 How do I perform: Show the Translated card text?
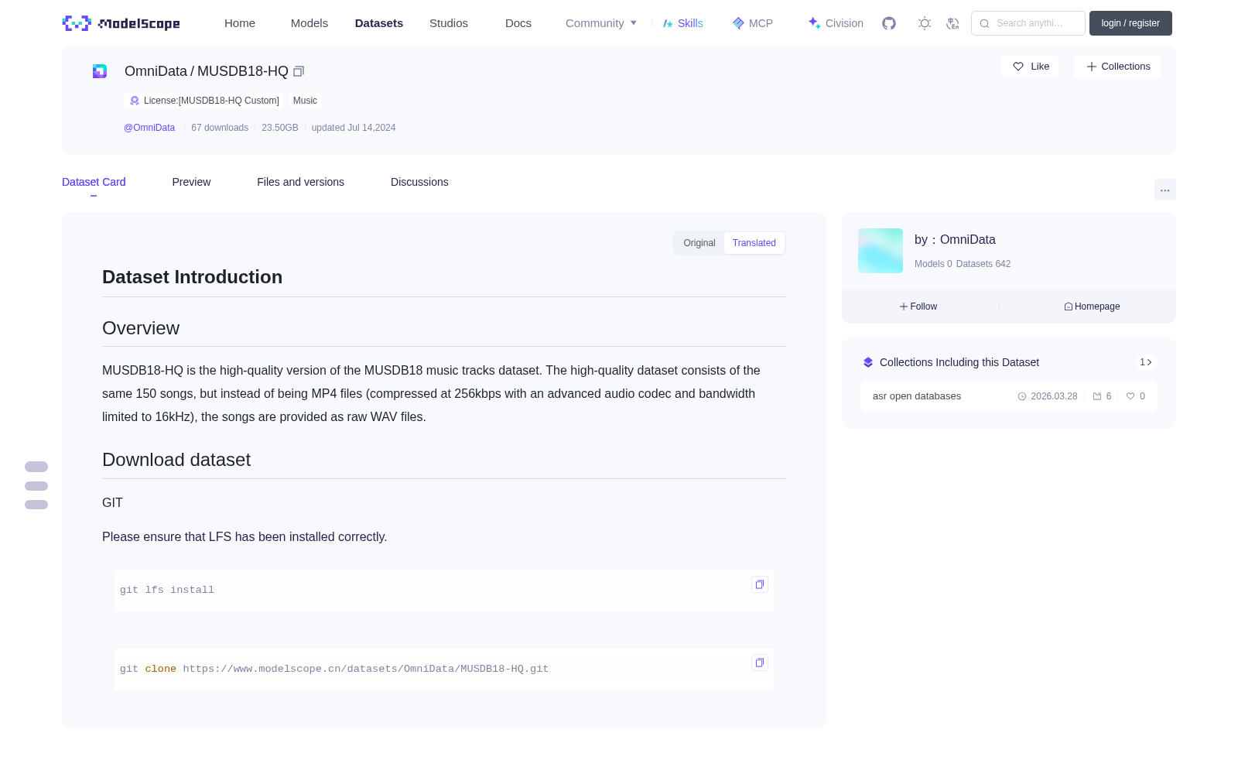click(754, 243)
